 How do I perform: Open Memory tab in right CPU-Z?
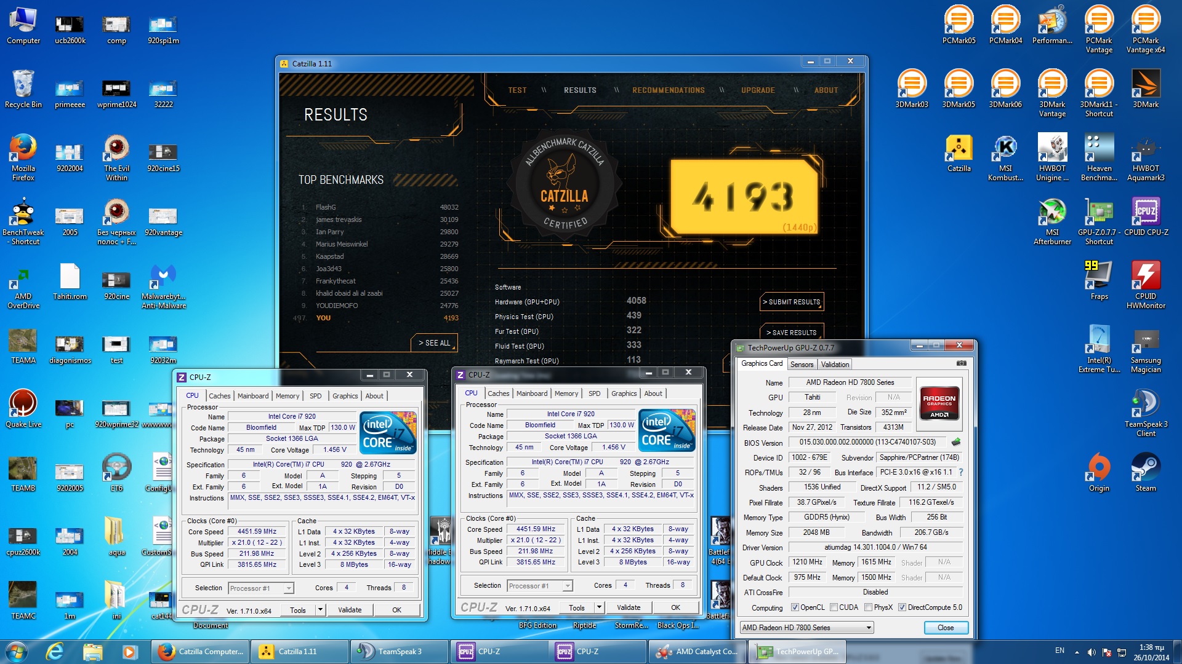click(x=566, y=393)
